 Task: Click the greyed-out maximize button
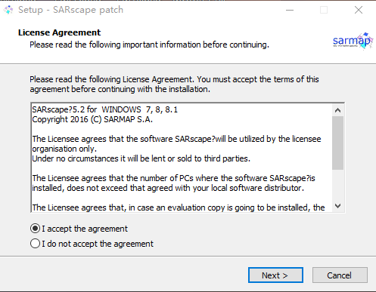(x=324, y=10)
